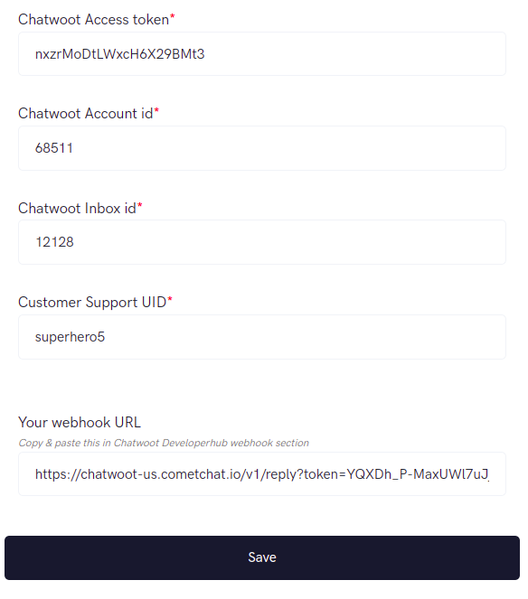Focus the Chatwoot Inbox id input field
528x599 pixels.
click(x=262, y=242)
